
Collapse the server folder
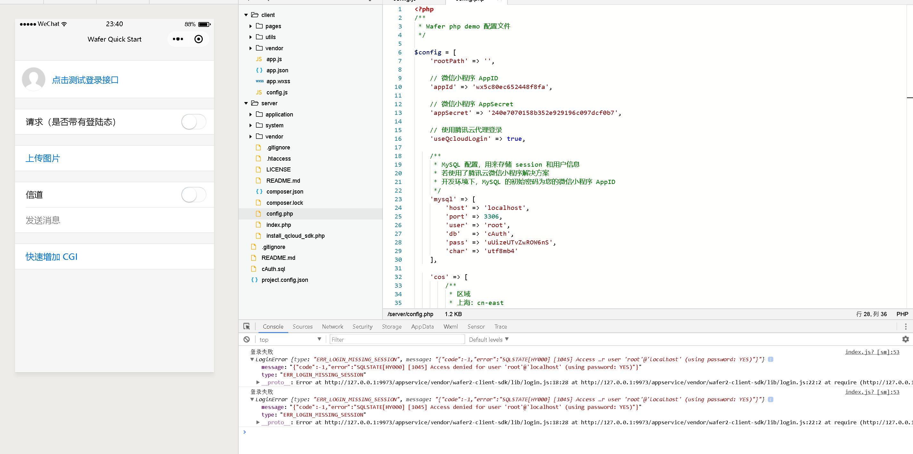(x=246, y=103)
